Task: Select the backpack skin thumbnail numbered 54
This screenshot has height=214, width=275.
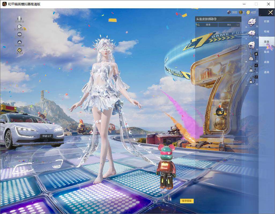Action: point(252,57)
